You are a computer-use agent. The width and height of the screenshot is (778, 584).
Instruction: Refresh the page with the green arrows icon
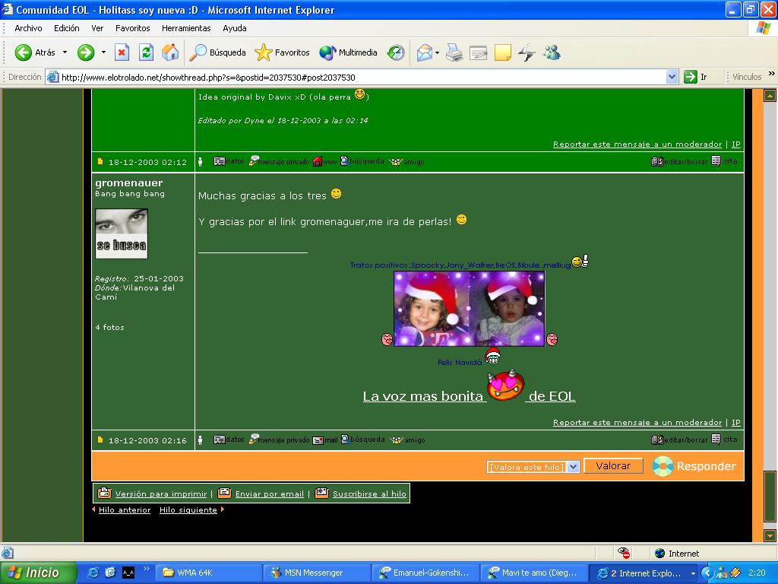tap(146, 52)
